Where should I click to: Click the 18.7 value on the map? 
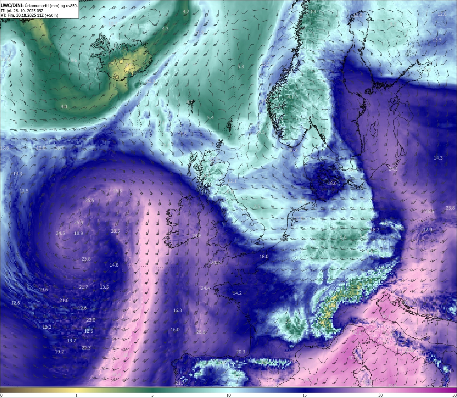pos(375,230)
